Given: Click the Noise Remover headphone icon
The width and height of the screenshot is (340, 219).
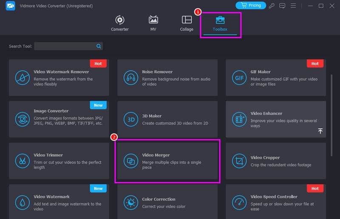Looking at the screenshot, I should (131, 78).
